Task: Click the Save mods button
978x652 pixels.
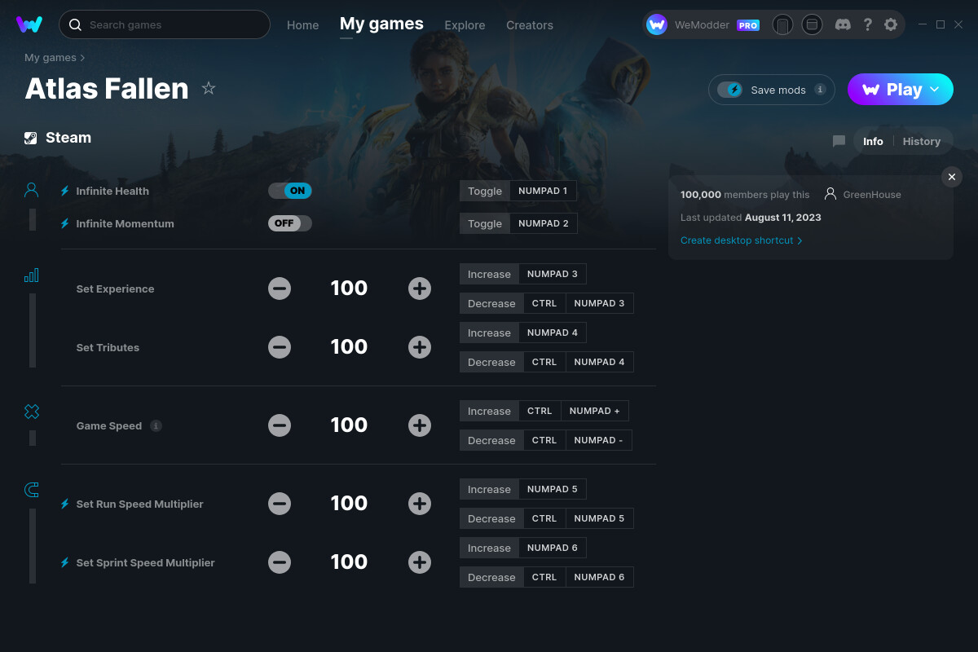Action: (771, 90)
